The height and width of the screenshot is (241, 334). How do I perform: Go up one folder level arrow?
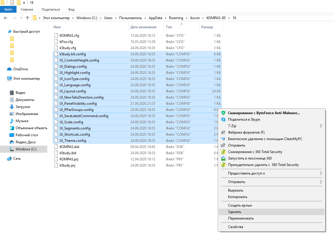27,18
